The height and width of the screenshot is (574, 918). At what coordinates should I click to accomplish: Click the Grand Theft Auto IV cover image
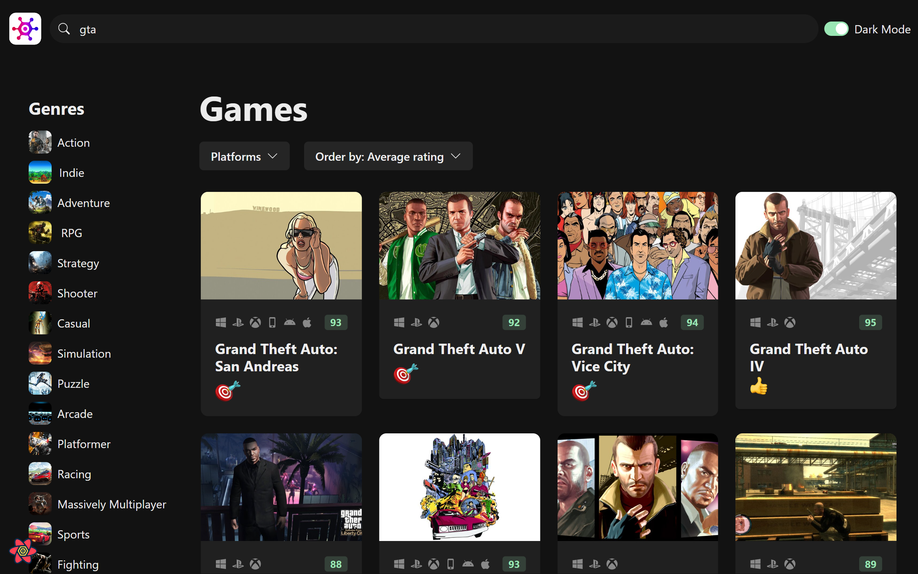815,246
